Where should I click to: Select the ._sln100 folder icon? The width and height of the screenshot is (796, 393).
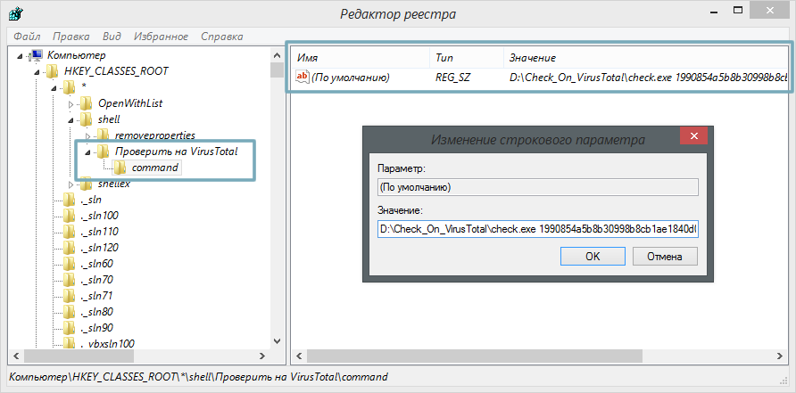pyautogui.click(x=69, y=216)
